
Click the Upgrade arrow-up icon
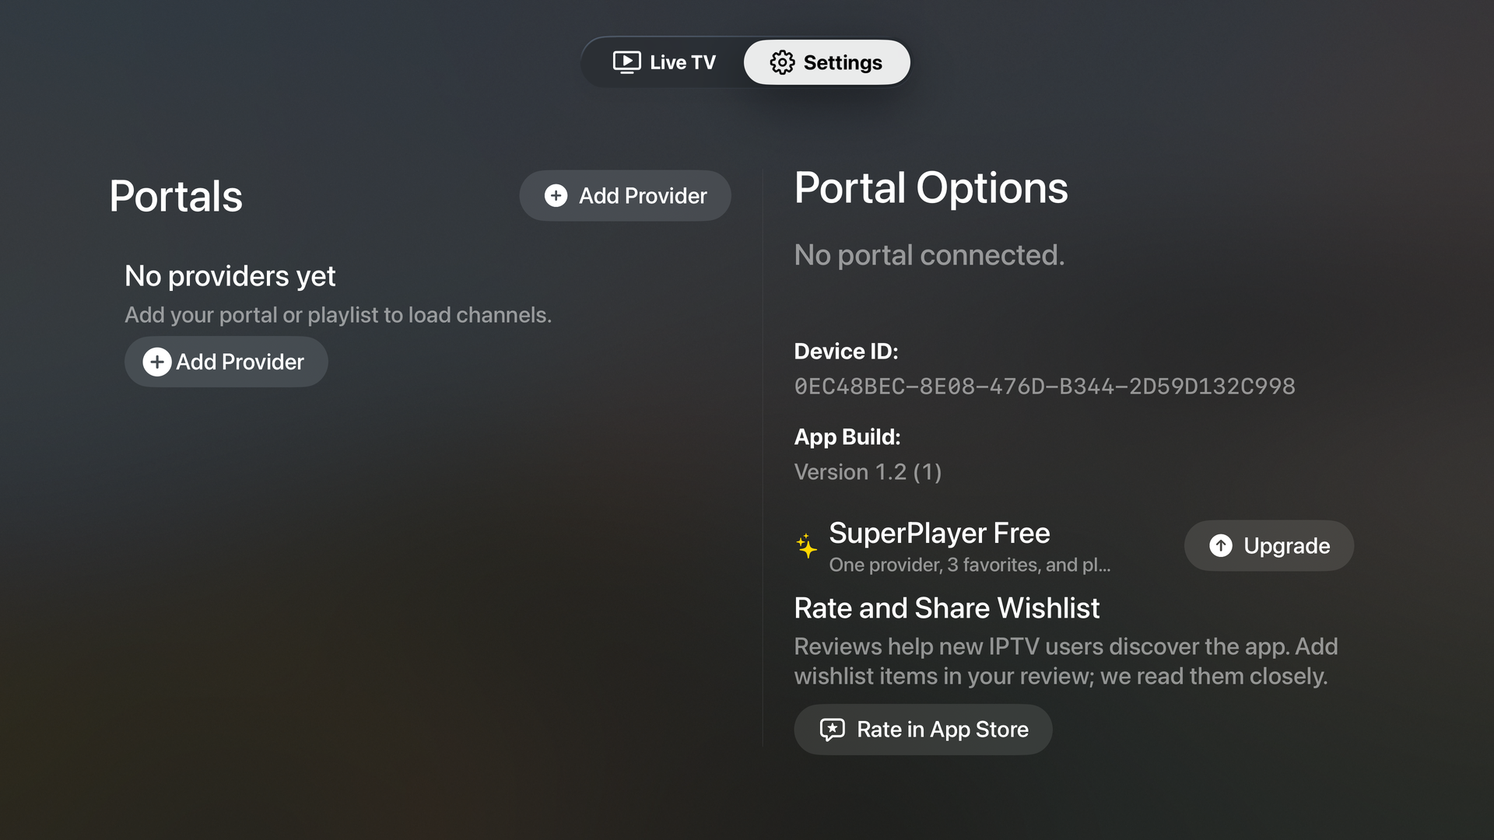point(1220,545)
